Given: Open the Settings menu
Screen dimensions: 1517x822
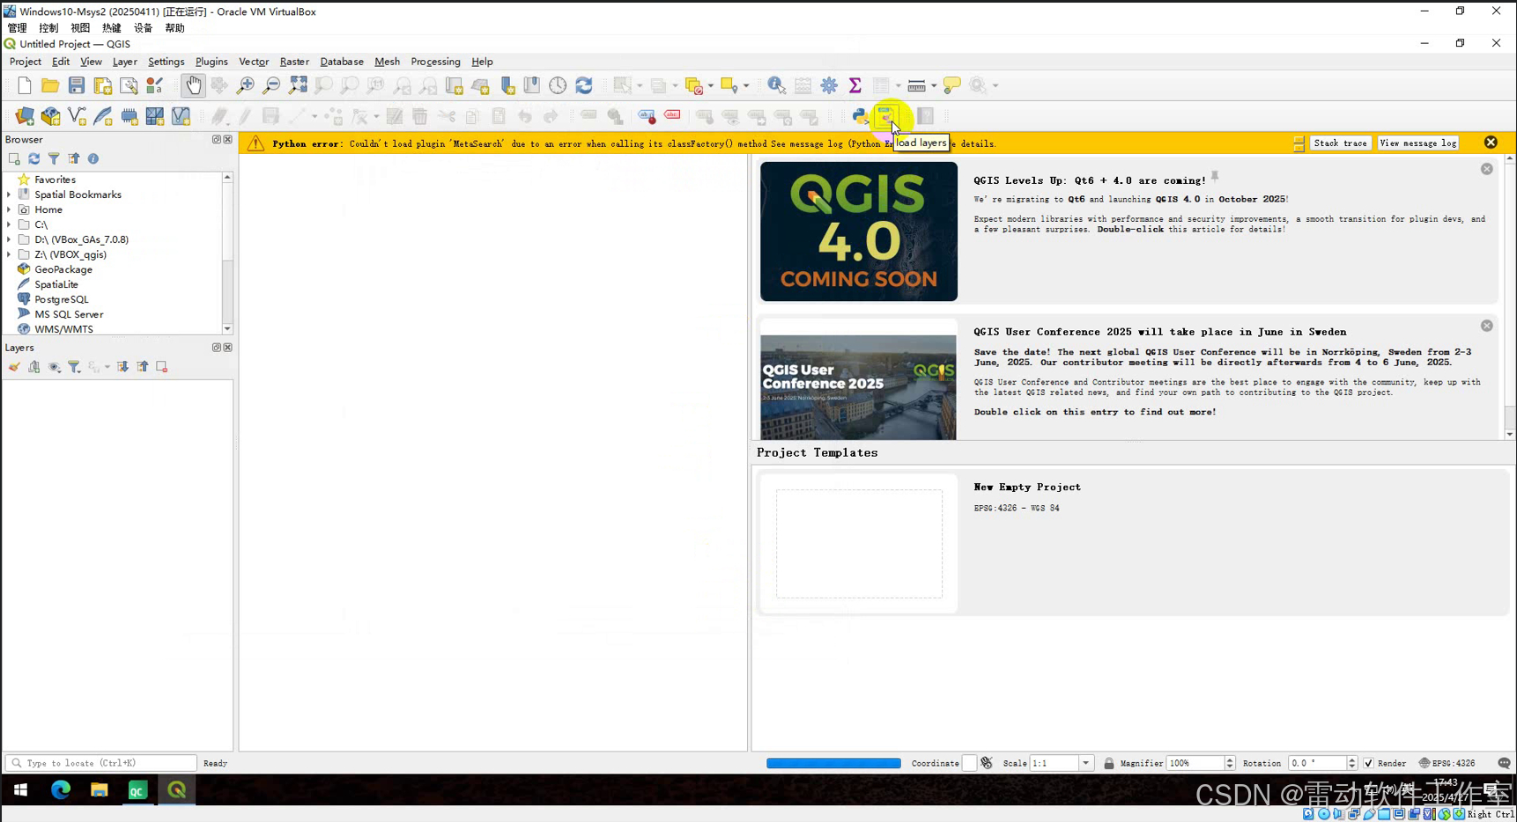Looking at the screenshot, I should coord(166,62).
